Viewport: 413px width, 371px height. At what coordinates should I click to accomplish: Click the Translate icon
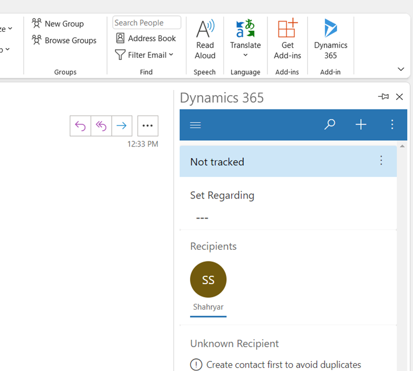pyautogui.click(x=245, y=28)
